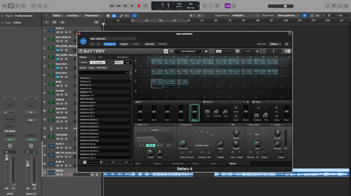
Task: Click the Master bus fader
Action: click(x=195, y=112)
